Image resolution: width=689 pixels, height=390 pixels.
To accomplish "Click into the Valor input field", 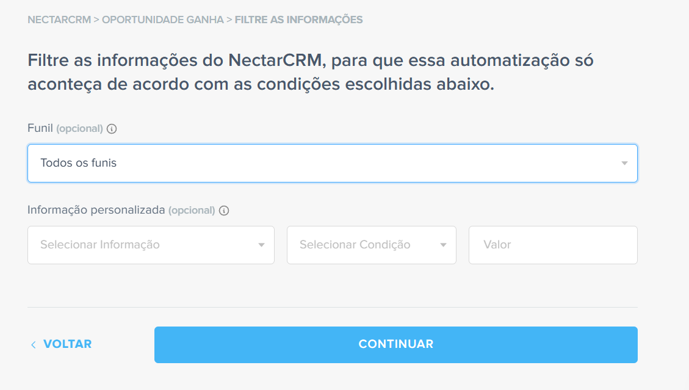I will [554, 245].
